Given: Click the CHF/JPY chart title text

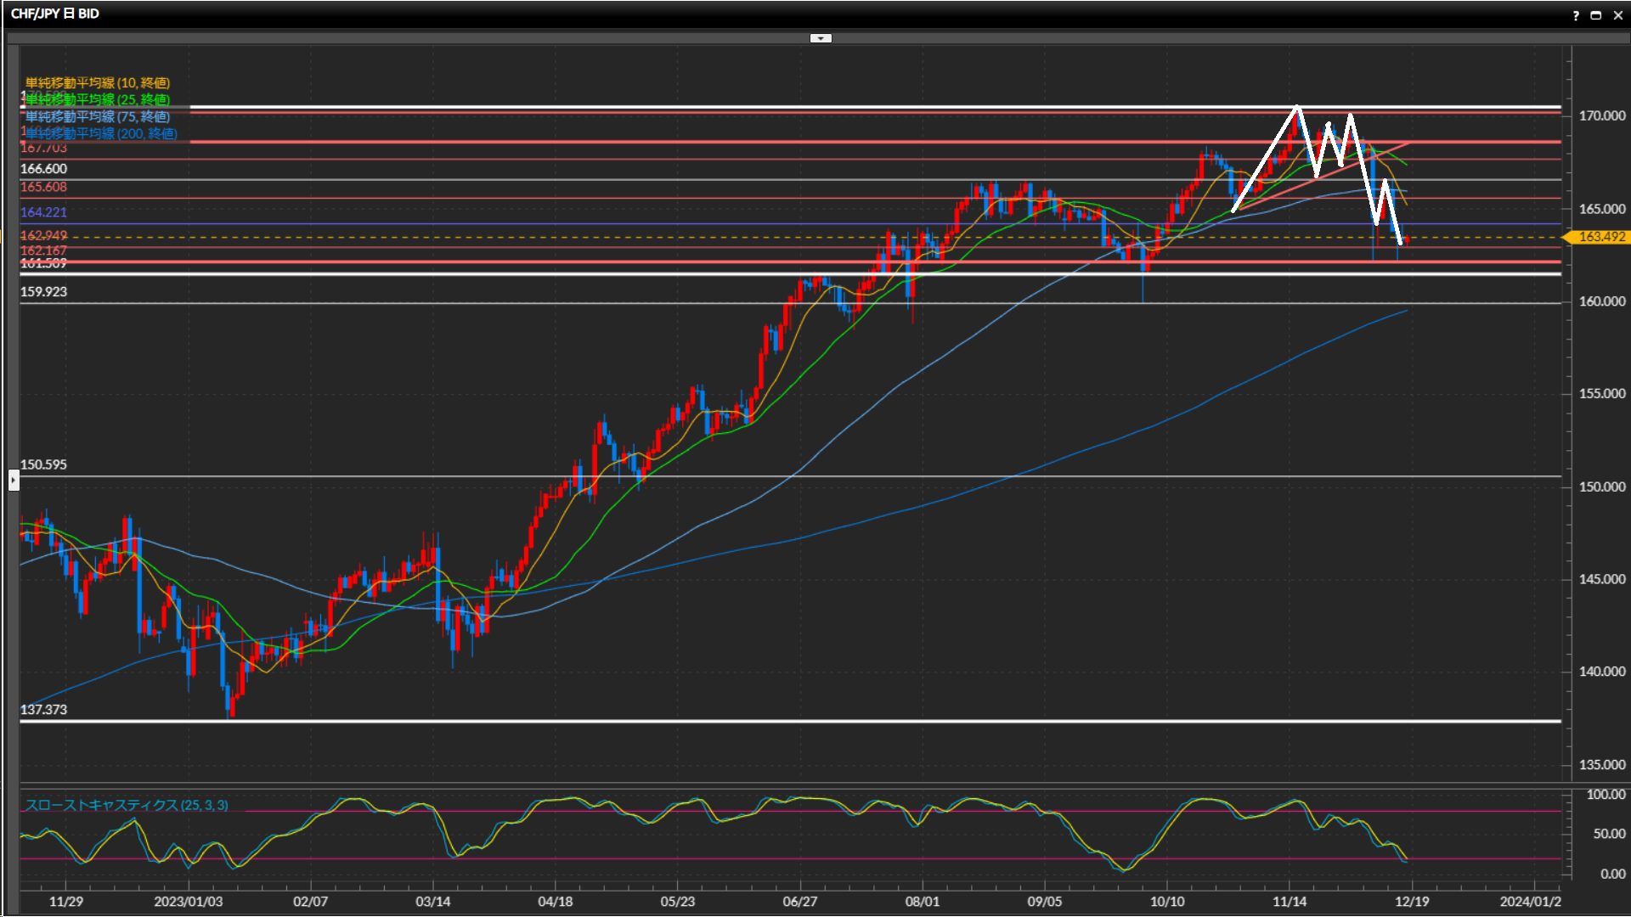Looking at the screenshot, I should click(54, 14).
